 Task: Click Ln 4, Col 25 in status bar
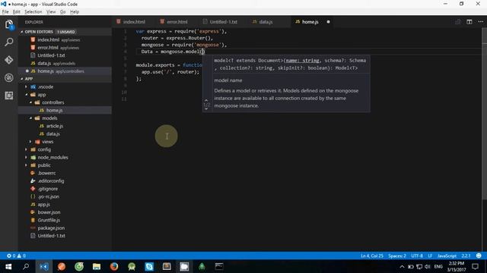pyautogui.click(x=372, y=256)
